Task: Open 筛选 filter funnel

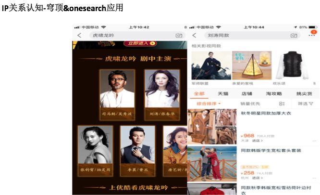Action: (305, 104)
